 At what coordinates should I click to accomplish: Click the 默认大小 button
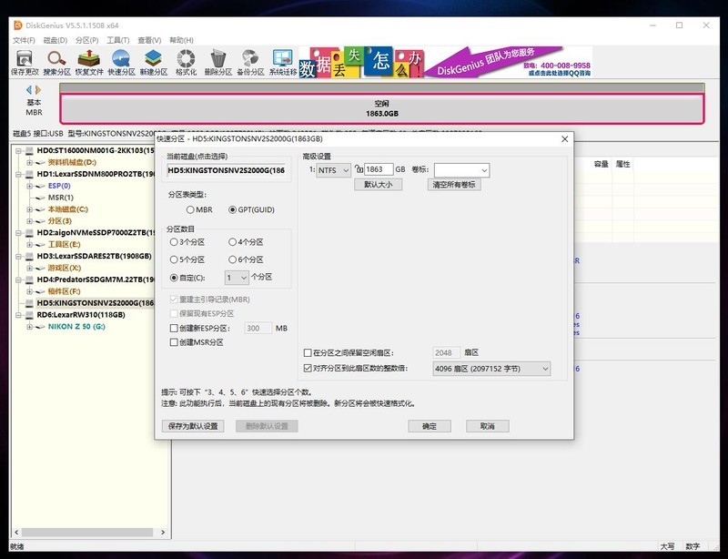pos(378,184)
